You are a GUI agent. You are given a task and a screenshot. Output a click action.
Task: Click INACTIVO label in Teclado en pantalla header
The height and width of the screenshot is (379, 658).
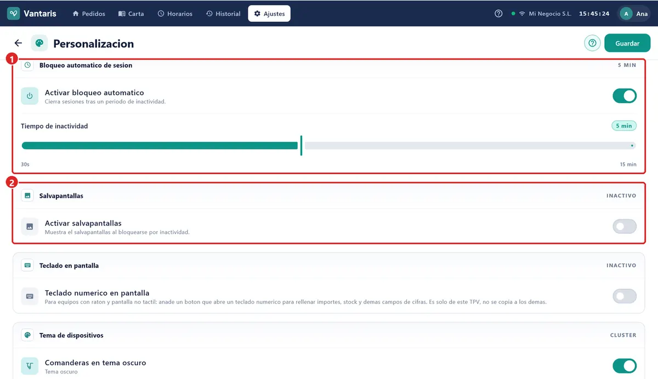pyautogui.click(x=621, y=266)
